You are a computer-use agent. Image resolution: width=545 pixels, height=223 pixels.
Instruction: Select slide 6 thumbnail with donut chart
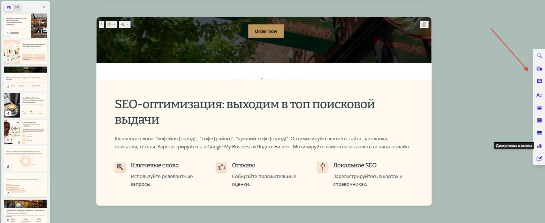(25, 159)
